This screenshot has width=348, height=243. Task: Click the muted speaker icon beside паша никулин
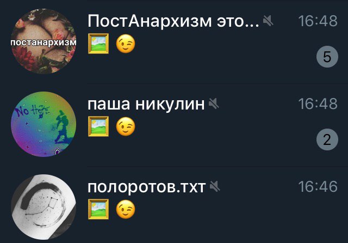click(214, 104)
